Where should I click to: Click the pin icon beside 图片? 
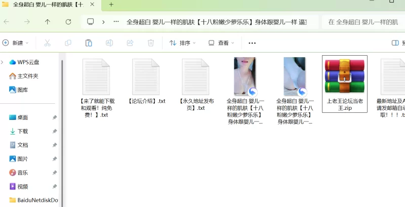tap(55, 159)
